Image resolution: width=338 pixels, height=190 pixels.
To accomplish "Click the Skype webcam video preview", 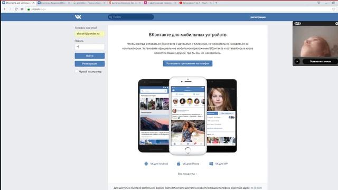I will click(315, 41).
